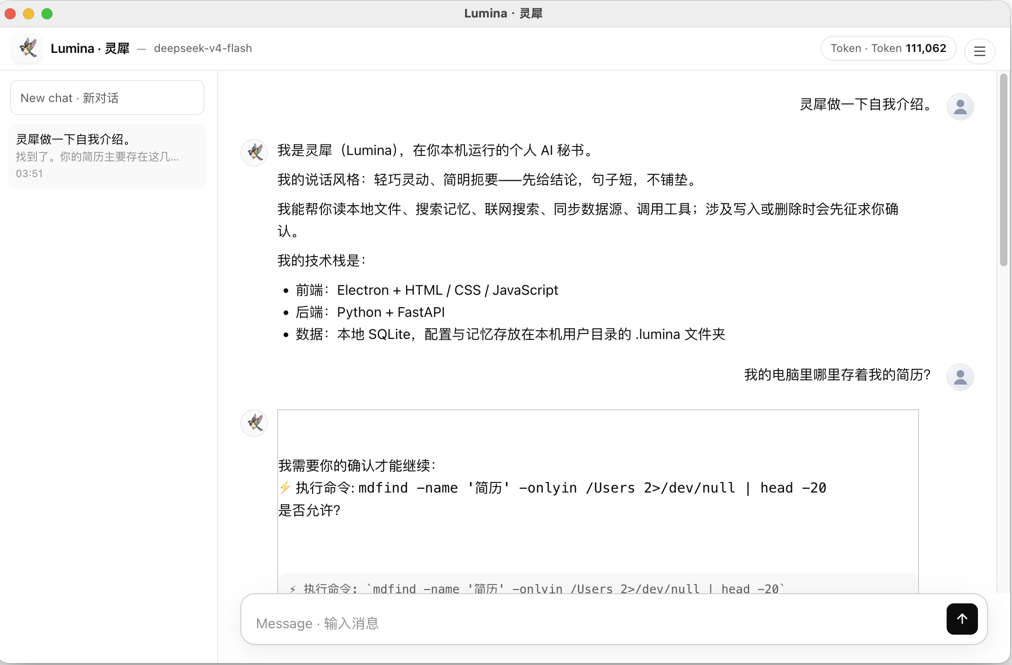The height and width of the screenshot is (665, 1012).
Task: Click the line '我的技术栈是:'
Action: (322, 261)
